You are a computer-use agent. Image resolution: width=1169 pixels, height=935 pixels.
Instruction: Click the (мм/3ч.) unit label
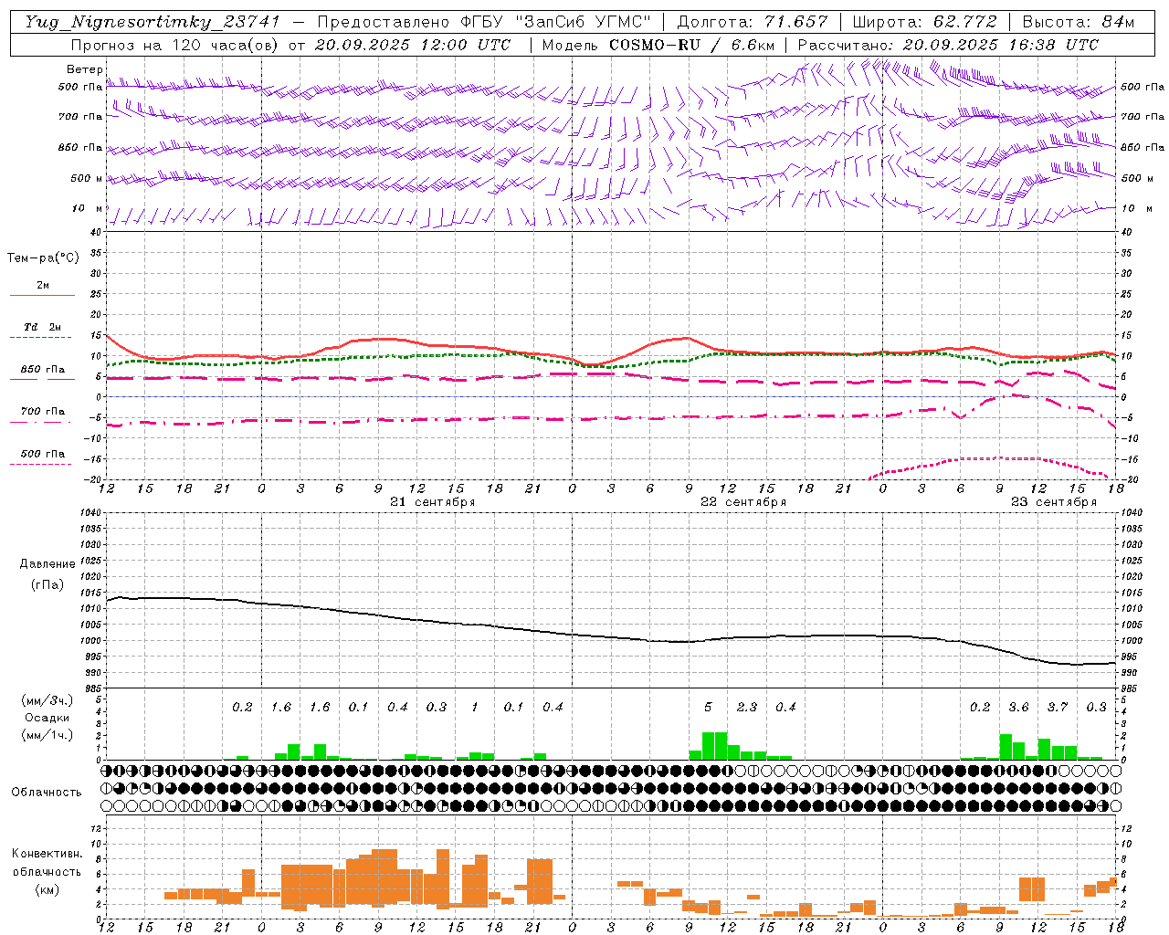point(47,700)
